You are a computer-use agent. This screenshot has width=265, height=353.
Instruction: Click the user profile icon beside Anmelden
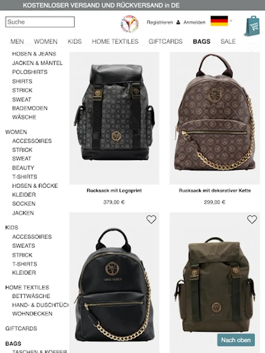point(178,22)
